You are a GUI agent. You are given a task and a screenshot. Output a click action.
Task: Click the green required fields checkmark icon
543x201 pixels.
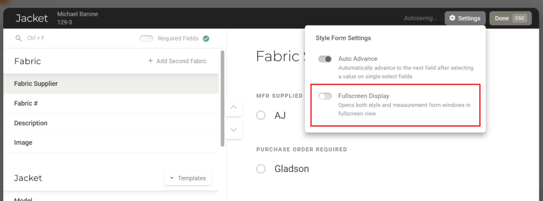point(206,39)
